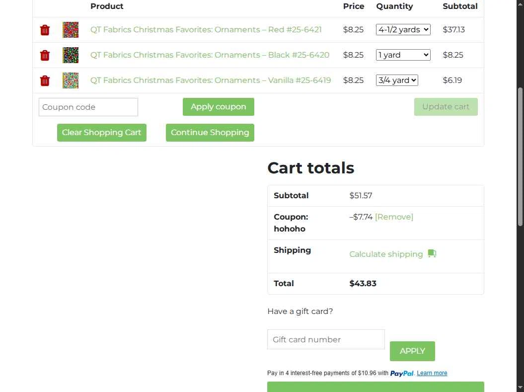Open the Ornaments Black fabric thumbnail
The width and height of the screenshot is (524, 392).
[x=71, y=55]
